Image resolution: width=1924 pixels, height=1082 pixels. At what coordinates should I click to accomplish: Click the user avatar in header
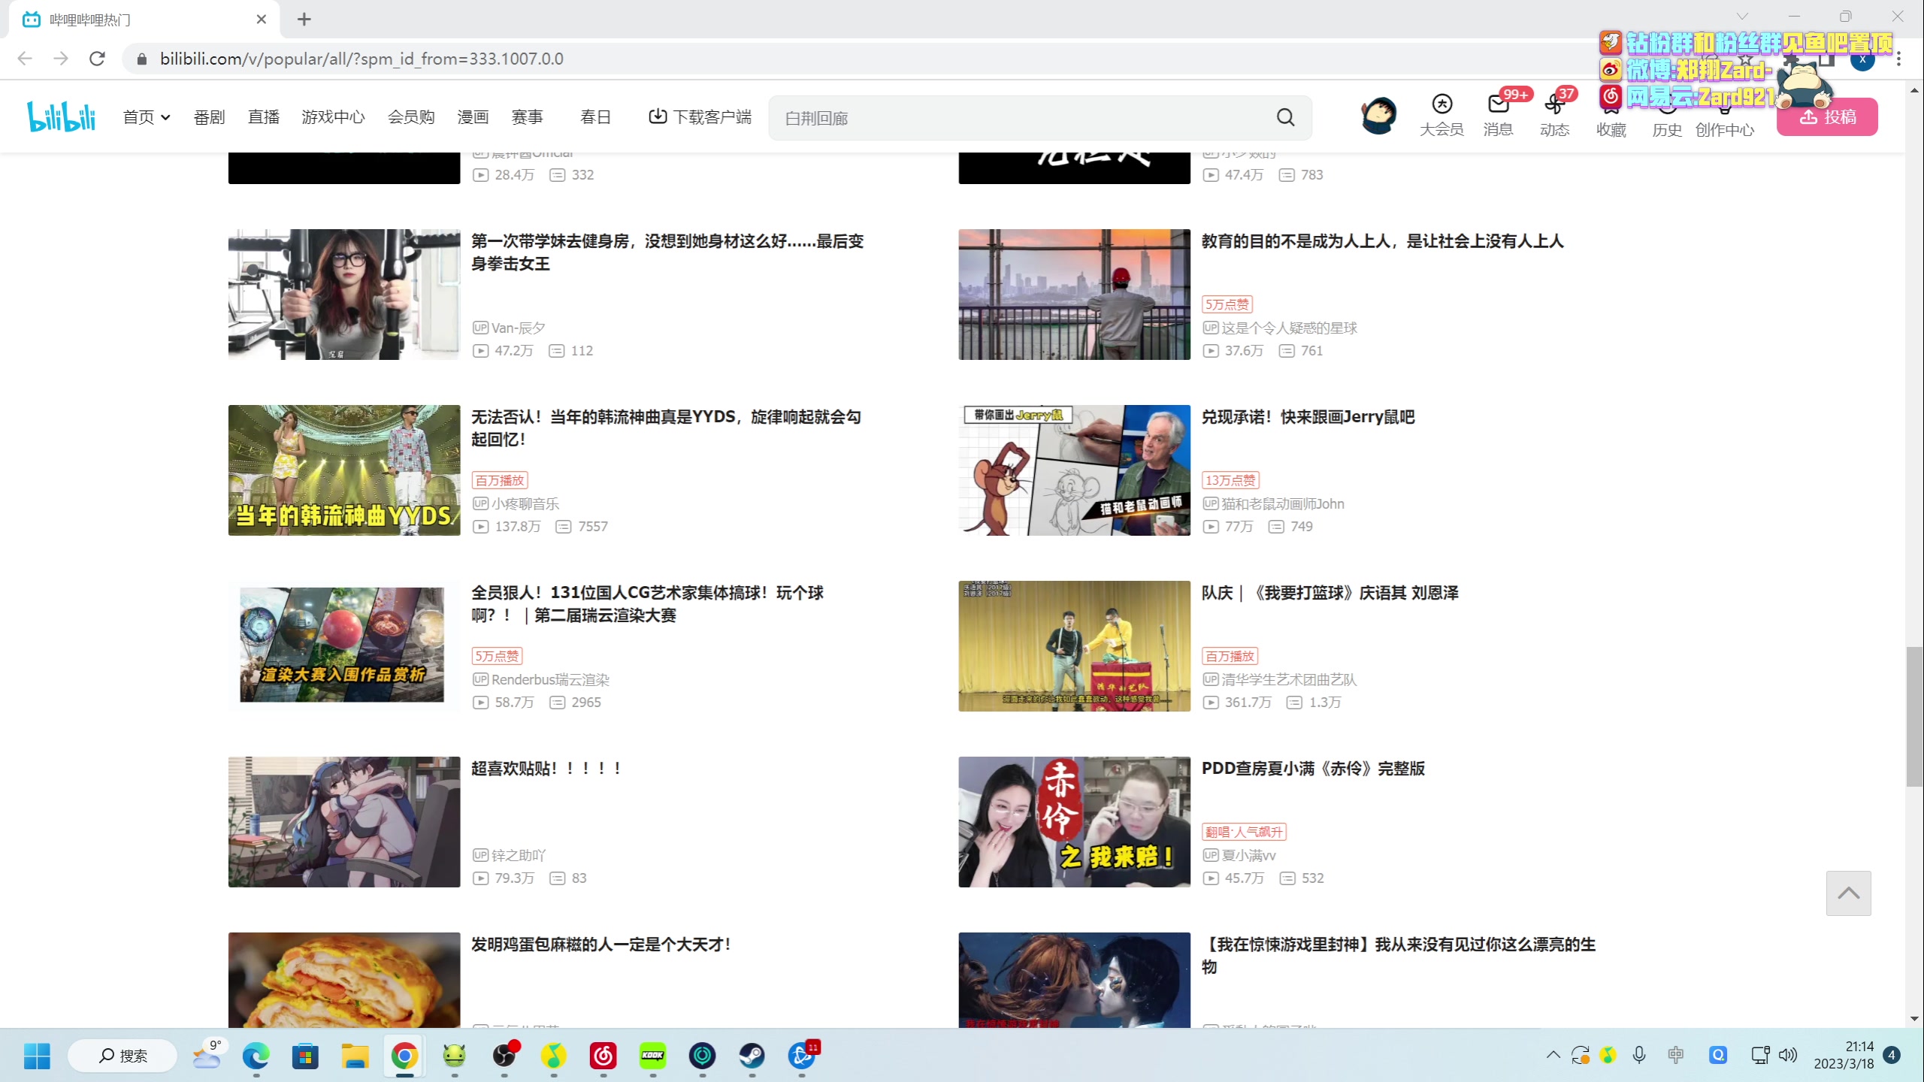(1378, 116)
